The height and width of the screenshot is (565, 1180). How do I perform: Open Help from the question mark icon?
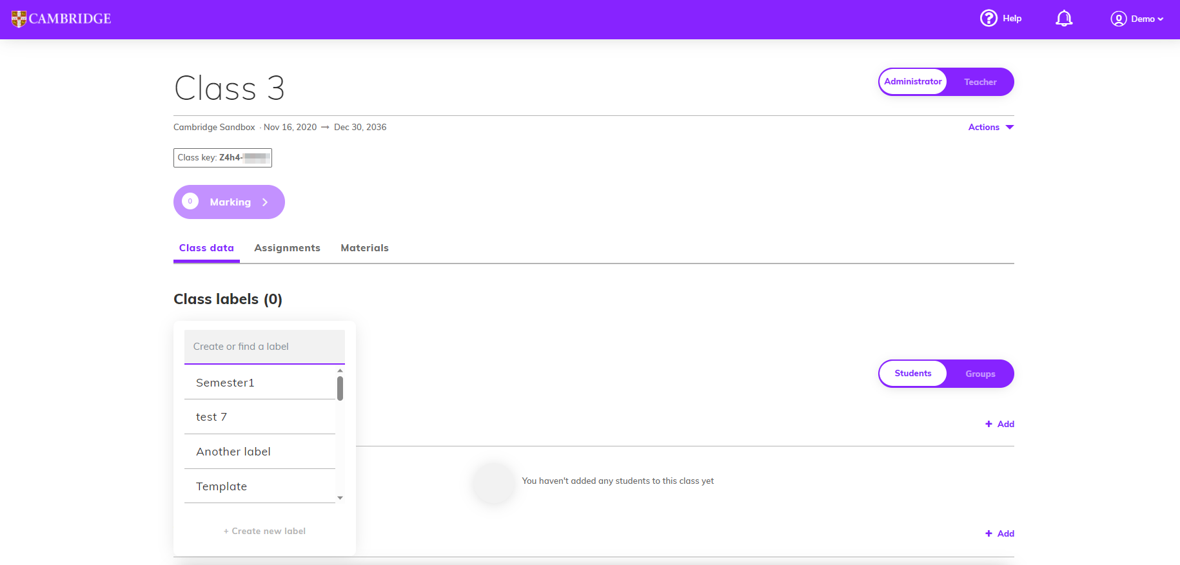coord(1001,18)
